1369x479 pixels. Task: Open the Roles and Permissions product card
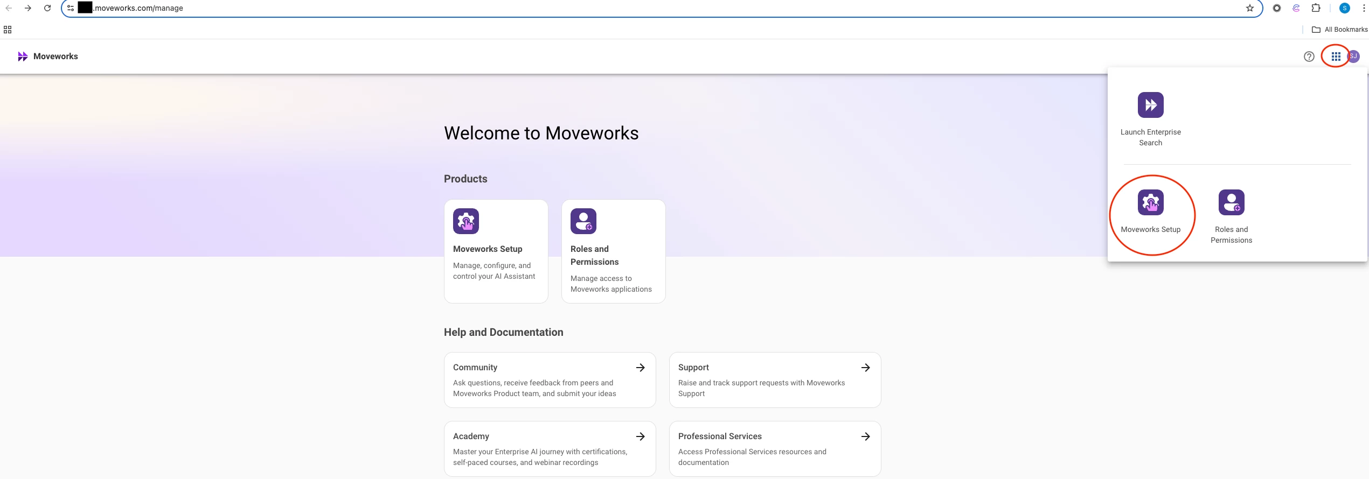pyautogui.click(x=613, y=251)
